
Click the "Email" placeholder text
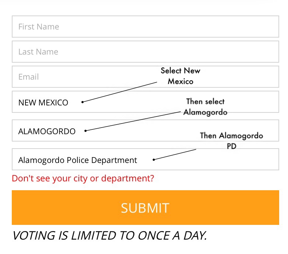pos(28,77)
